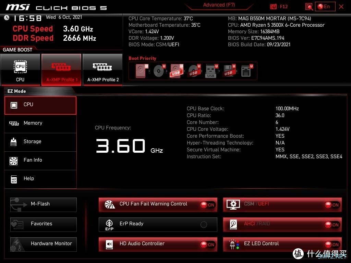This screenshot has height=263, width=351.
Task: Click the USB key boot device icon
Action: (211, 71)
